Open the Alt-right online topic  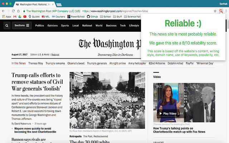click(118, 63)
